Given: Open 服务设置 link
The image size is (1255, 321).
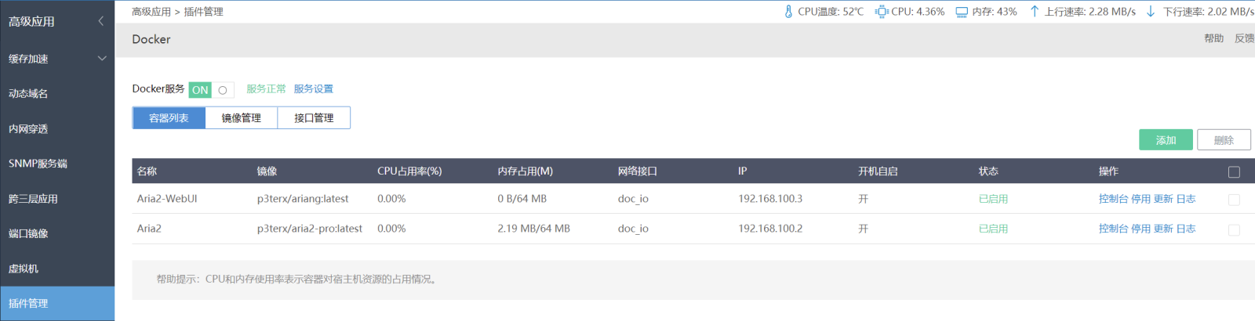Looking at the screenshot, I should 313,89.
